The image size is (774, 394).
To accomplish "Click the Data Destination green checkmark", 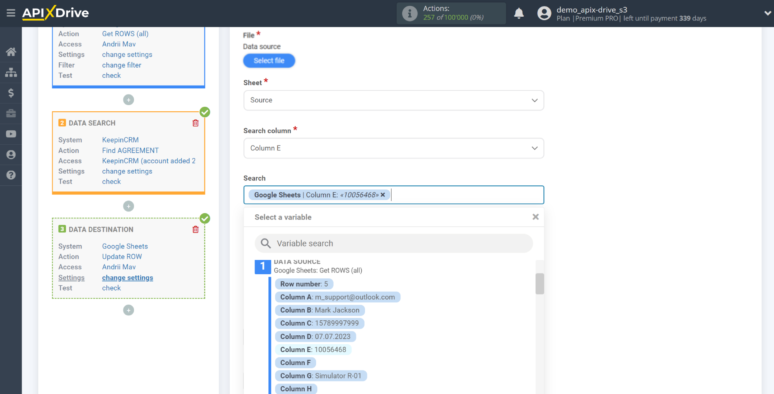I will pos(205,218).
